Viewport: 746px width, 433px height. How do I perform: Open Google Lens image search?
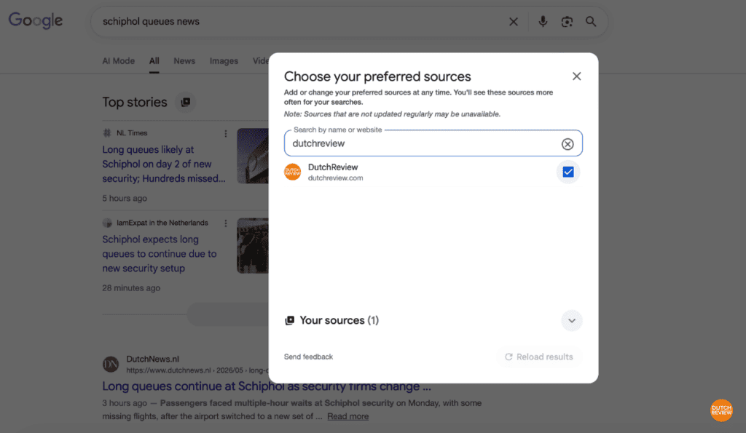tap(567, 21)
